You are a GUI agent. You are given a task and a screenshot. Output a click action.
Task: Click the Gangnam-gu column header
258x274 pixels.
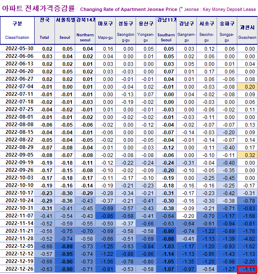pos(187,30)
